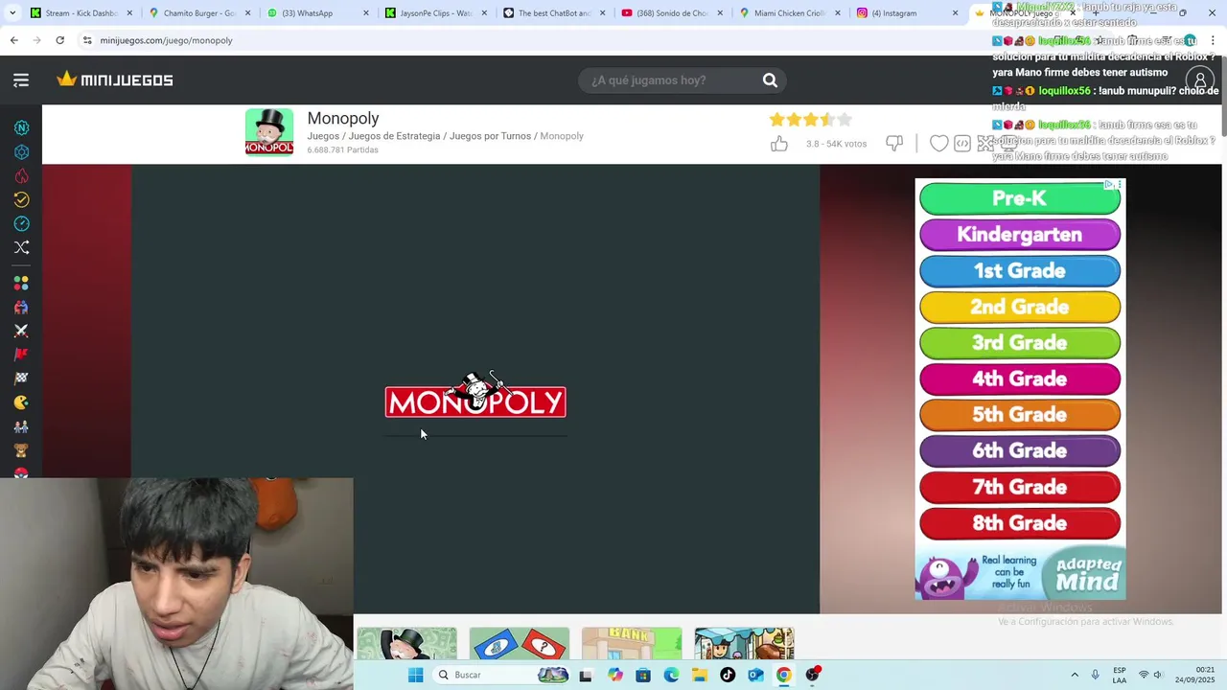Click the hexagon sidebar icon
The height and width of the screenshot is (690, 1227).
[x=21, y=151]
